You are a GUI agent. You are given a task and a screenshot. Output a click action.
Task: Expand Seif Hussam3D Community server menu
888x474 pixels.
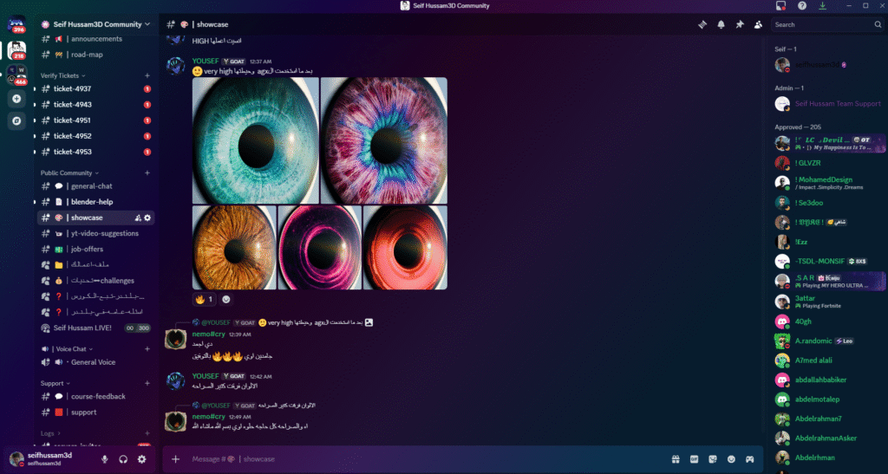click(95, 24)
